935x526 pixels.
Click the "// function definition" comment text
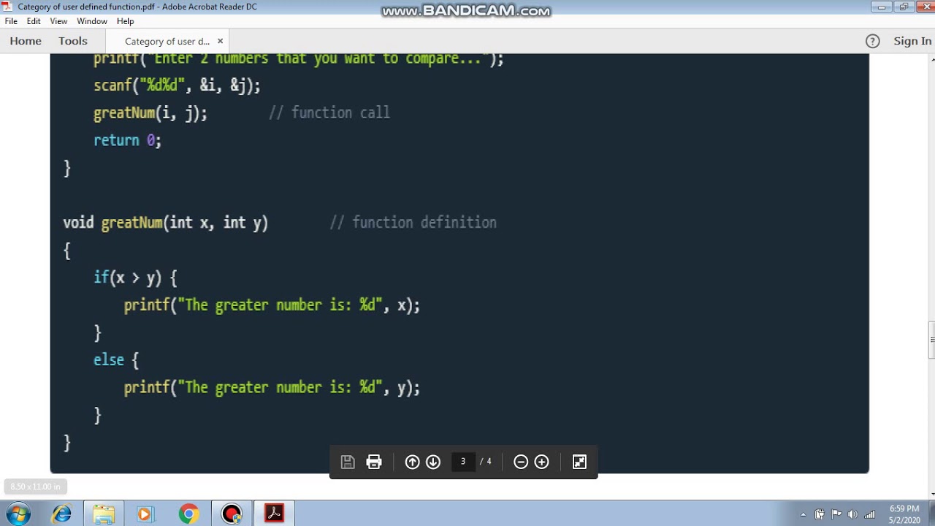[413, 223]
